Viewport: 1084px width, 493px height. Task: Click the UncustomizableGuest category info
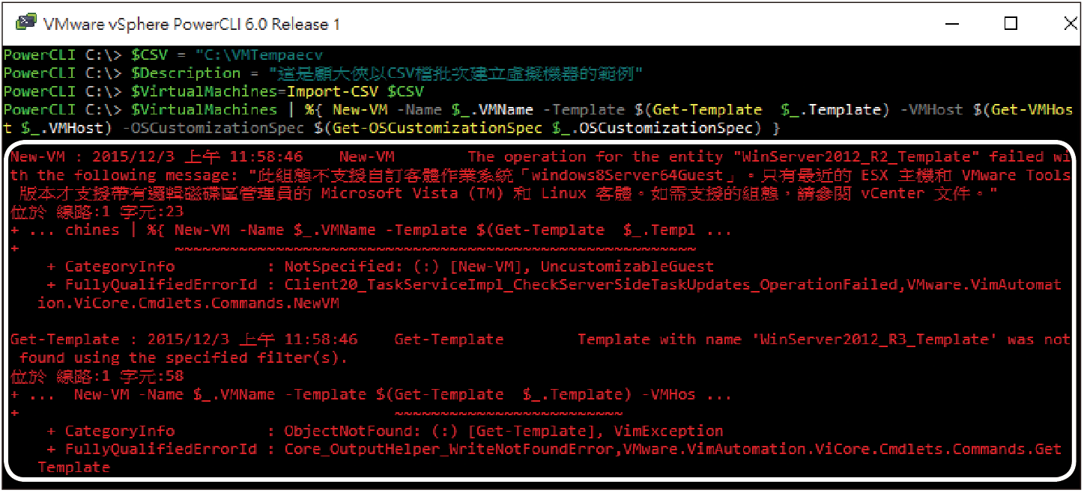point(627,266)
